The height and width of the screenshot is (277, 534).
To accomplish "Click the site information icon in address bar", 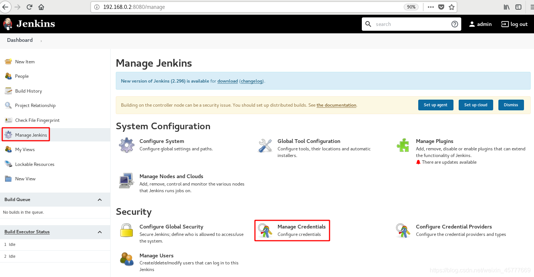I will (x=96, y=7).
